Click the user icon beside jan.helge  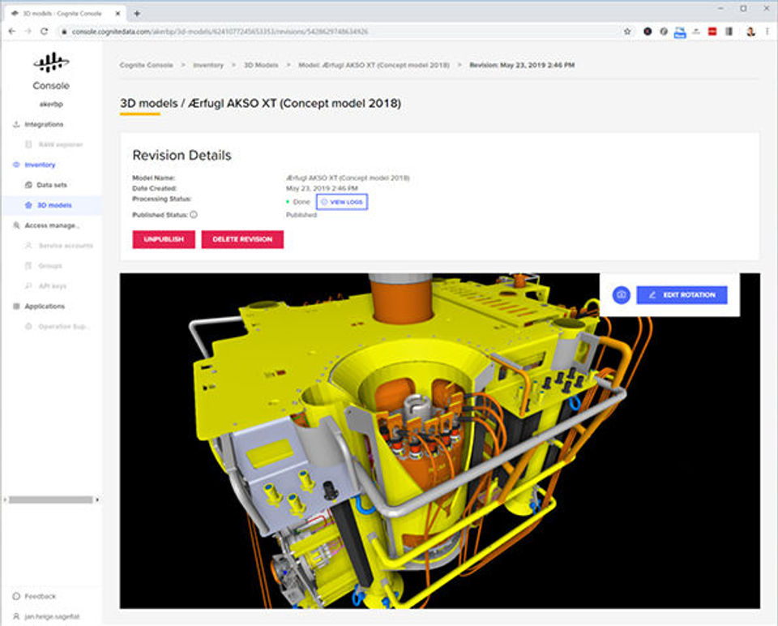click(16, 616)
